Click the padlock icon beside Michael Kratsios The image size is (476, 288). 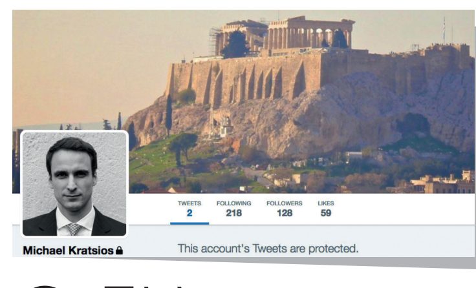click(x=119, y=250)
